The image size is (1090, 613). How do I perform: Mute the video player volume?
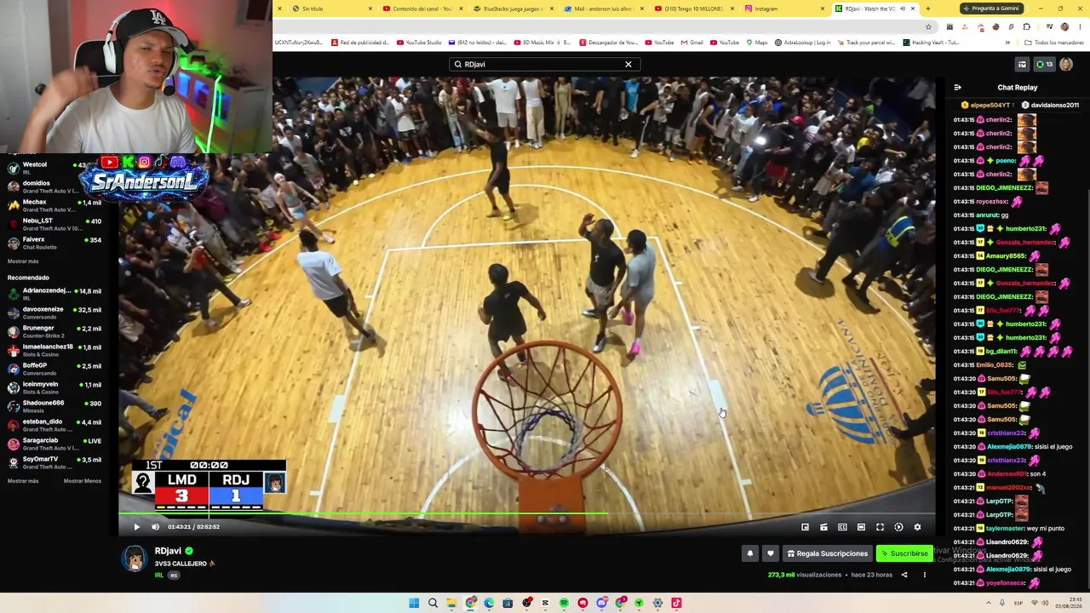(x=155, y=527)
